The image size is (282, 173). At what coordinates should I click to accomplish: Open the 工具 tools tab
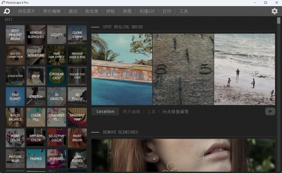pyautogui.click(x=184, y=11)
